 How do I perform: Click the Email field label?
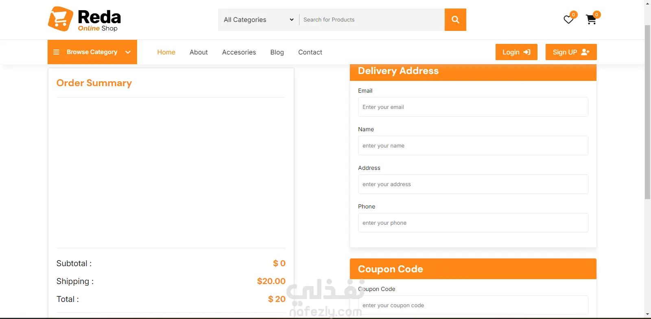365,91
